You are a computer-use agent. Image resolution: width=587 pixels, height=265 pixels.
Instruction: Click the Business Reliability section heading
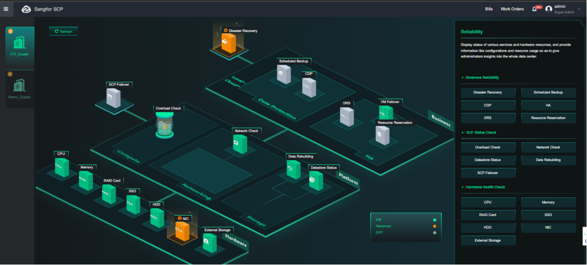(x=482, y=78)
